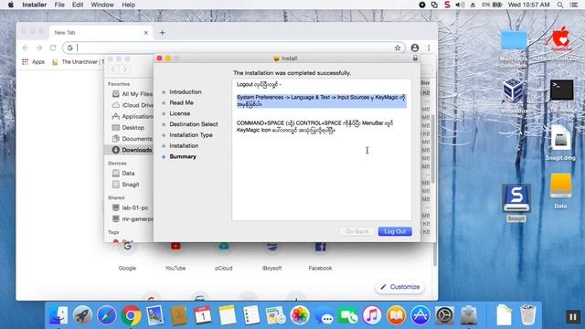Open Notification Center in menu bar
Viewport: 585px width, 329px height.
pos(574,5)
